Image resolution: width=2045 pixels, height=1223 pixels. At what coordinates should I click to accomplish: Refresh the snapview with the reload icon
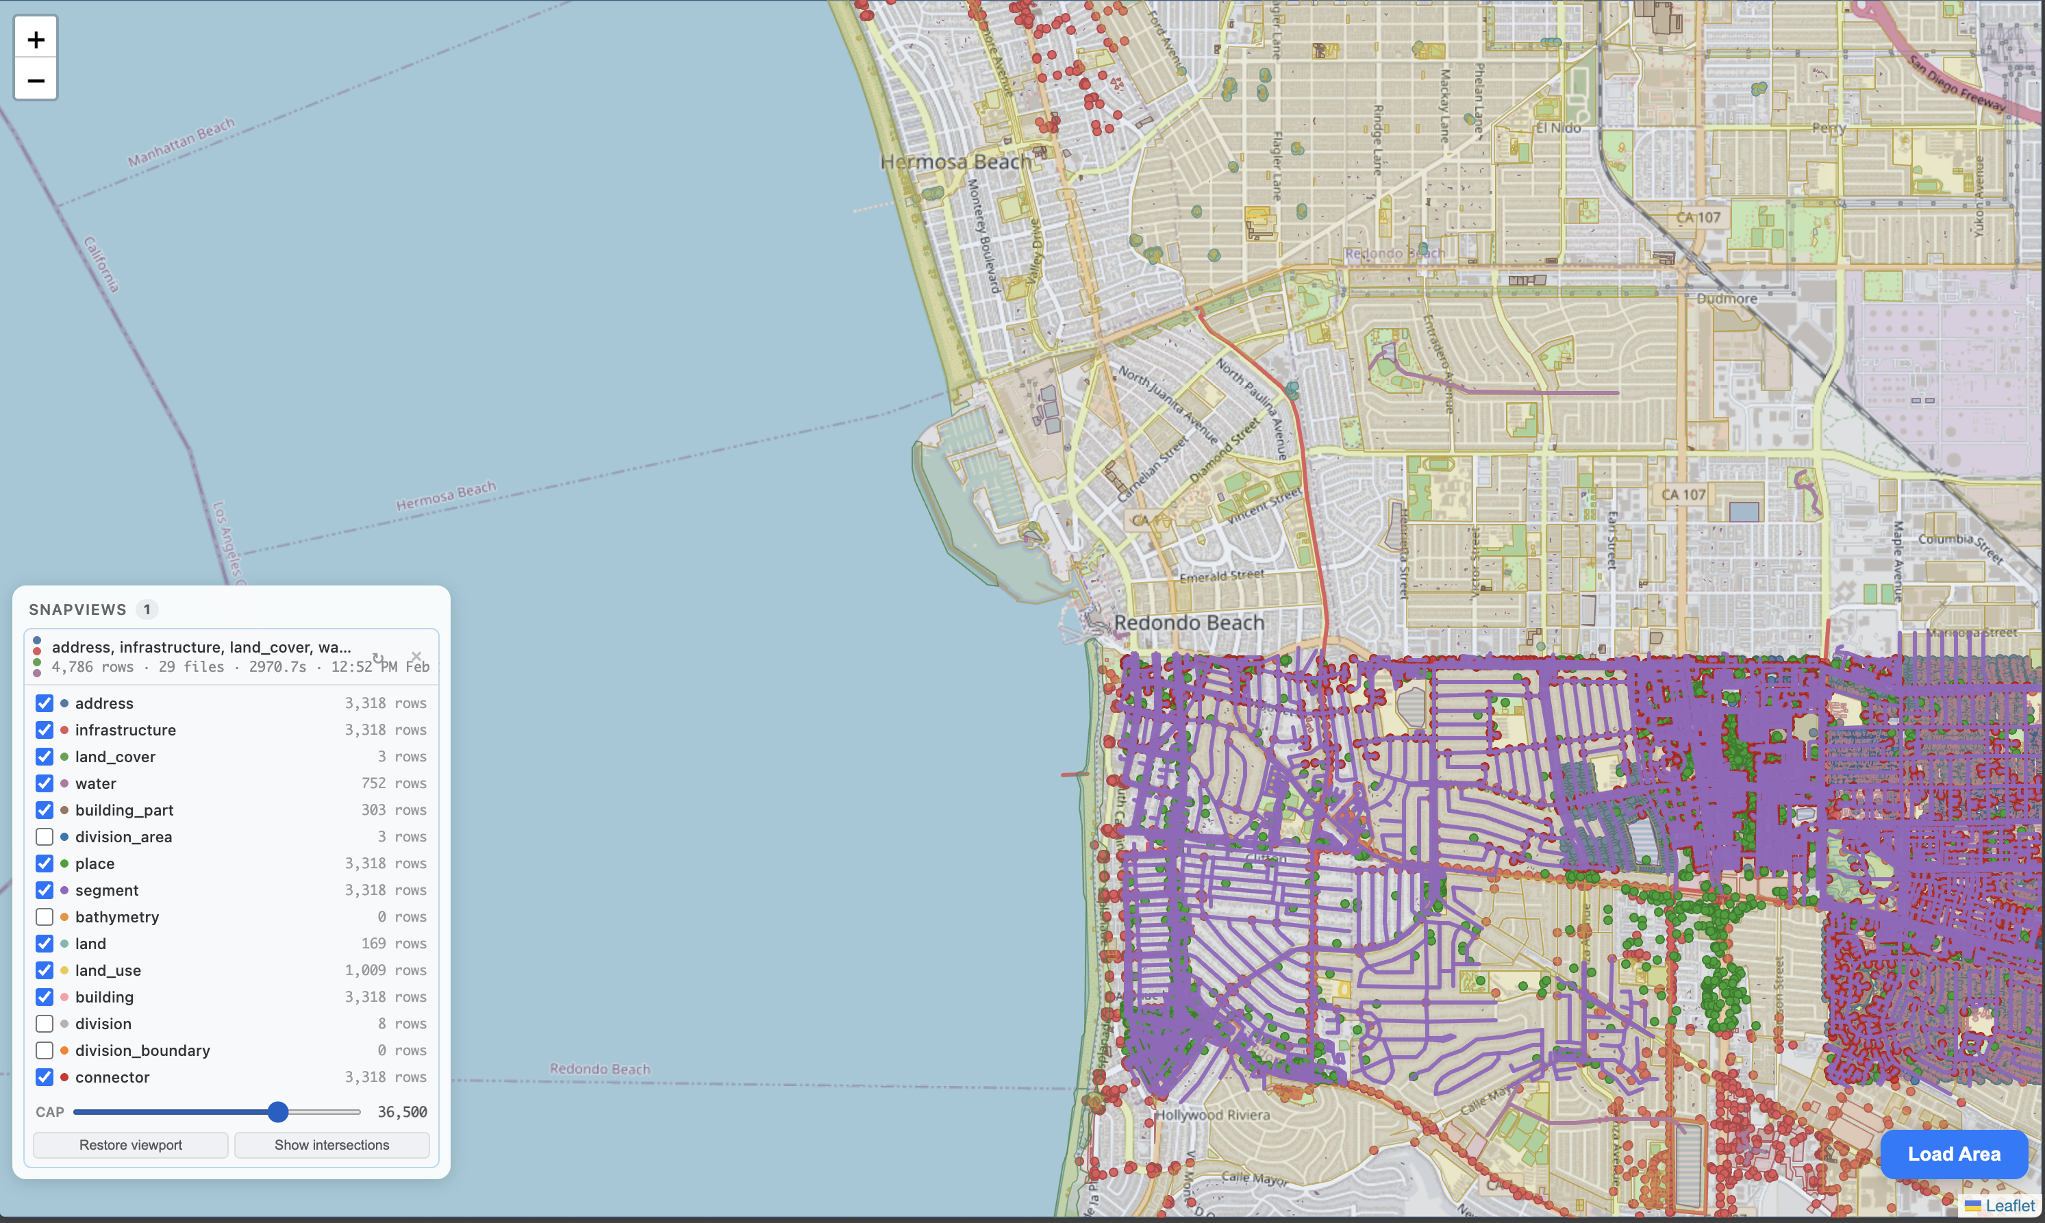click(x=377, y=657)
